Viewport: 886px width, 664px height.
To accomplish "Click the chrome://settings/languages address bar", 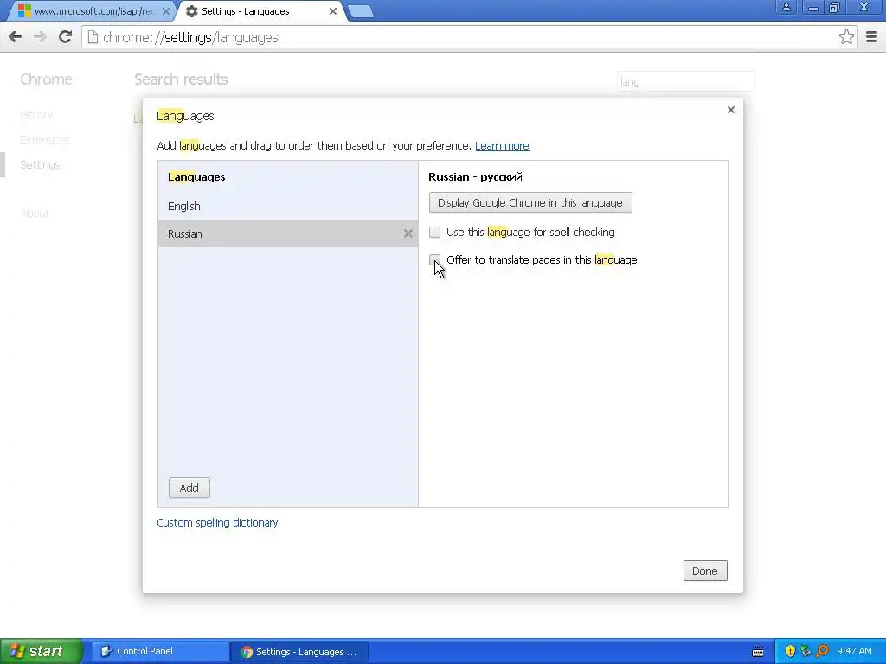I will pos(469,37).
